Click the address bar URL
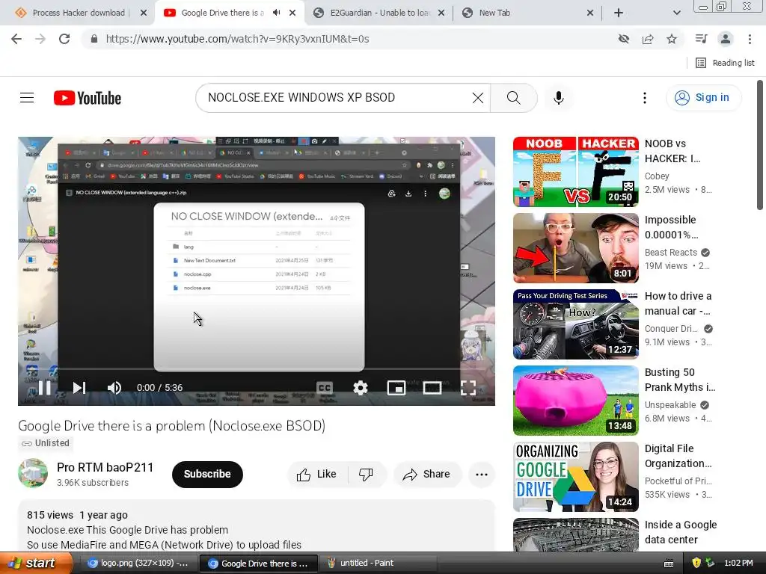 pos(237,39)
